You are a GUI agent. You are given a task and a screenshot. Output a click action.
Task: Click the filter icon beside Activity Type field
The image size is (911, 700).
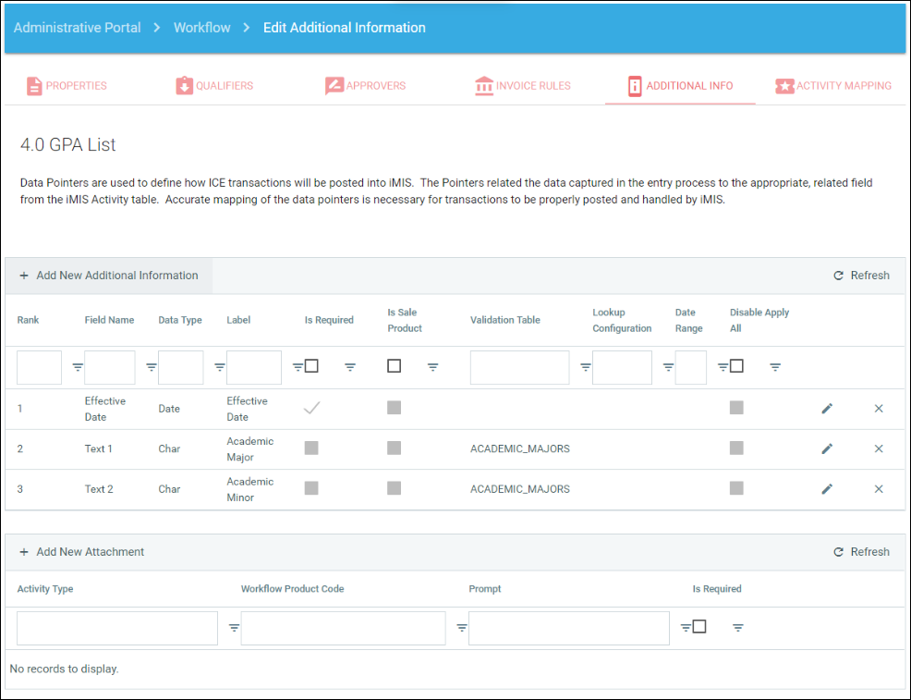point(234,628)
